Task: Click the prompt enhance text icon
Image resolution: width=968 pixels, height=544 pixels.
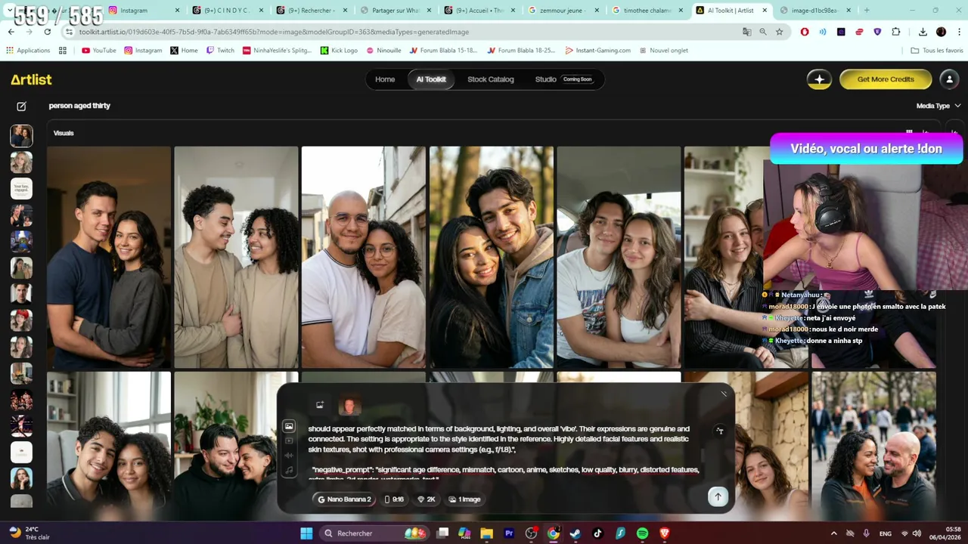Action: [x=720, y=431]
